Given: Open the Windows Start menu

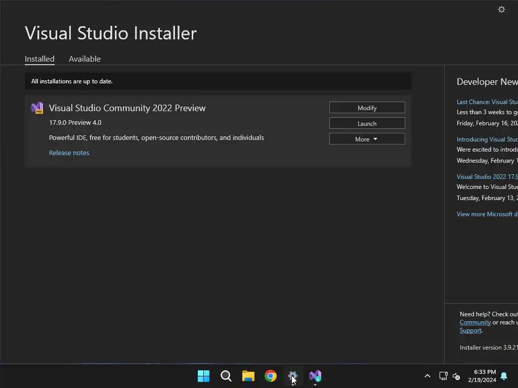Looking at the screenshot, I should 203,376.
